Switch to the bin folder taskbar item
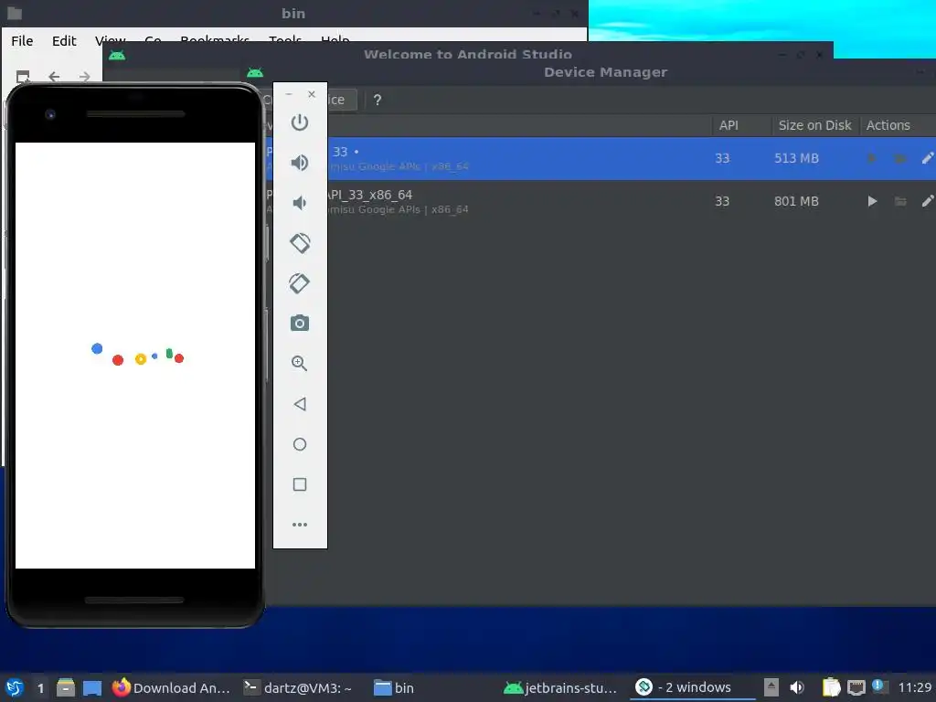This screenshot has width=936, height=702. [x=394, y=687]
